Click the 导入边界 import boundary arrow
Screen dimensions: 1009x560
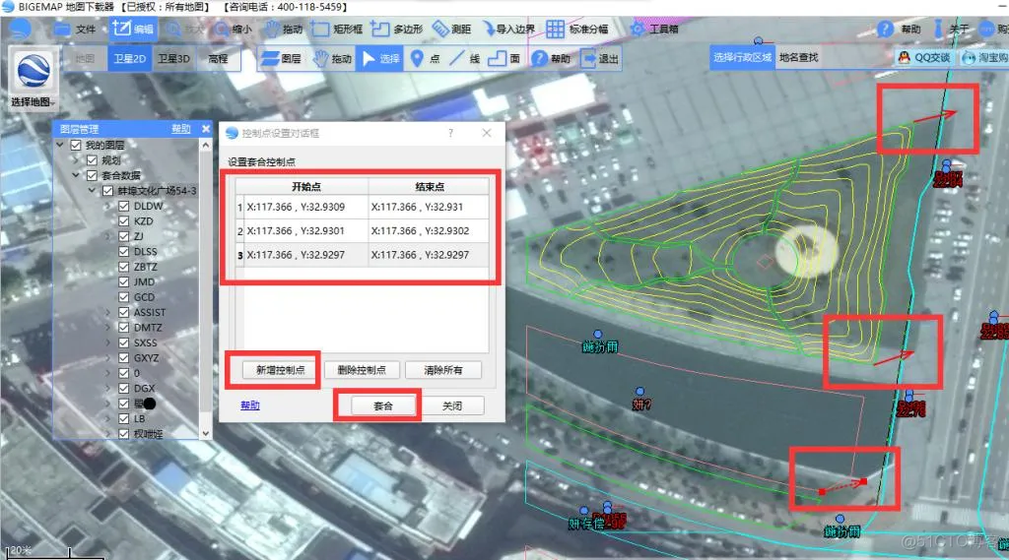(489, 29)
